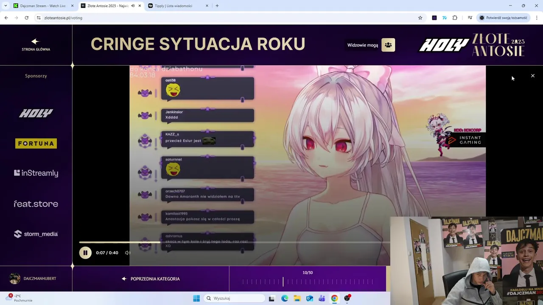Open File Explorer from taskbar
Screen dimensions: 543x305
[297, 298]
